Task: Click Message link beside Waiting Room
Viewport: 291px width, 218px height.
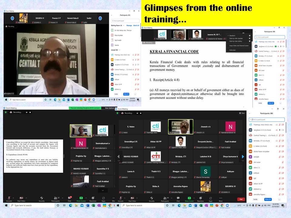Action: pos(129,25)
